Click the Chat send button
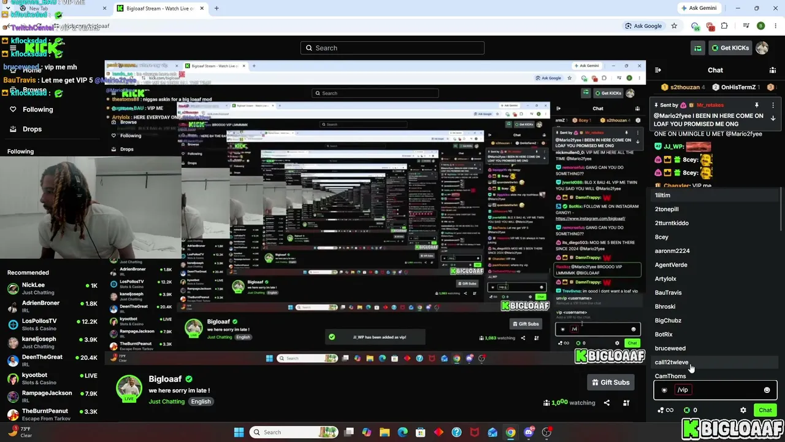The width and height of the screenshot is (785, 442). click(765, 410)
